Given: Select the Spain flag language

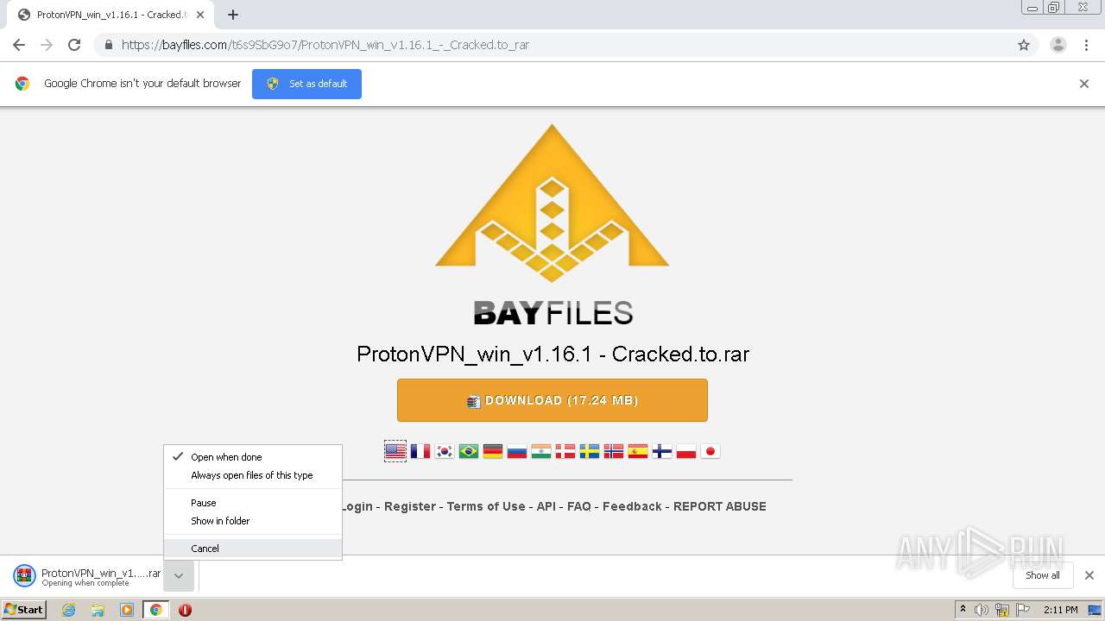Looking at the screenshot, I should tap(638, 451).
